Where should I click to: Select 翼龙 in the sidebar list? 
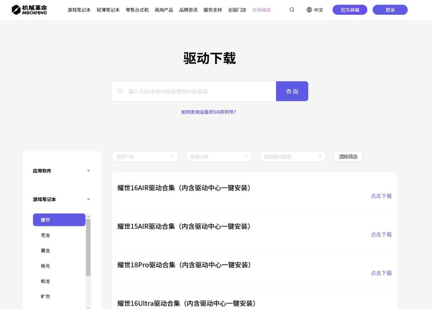tap(46, 250)
